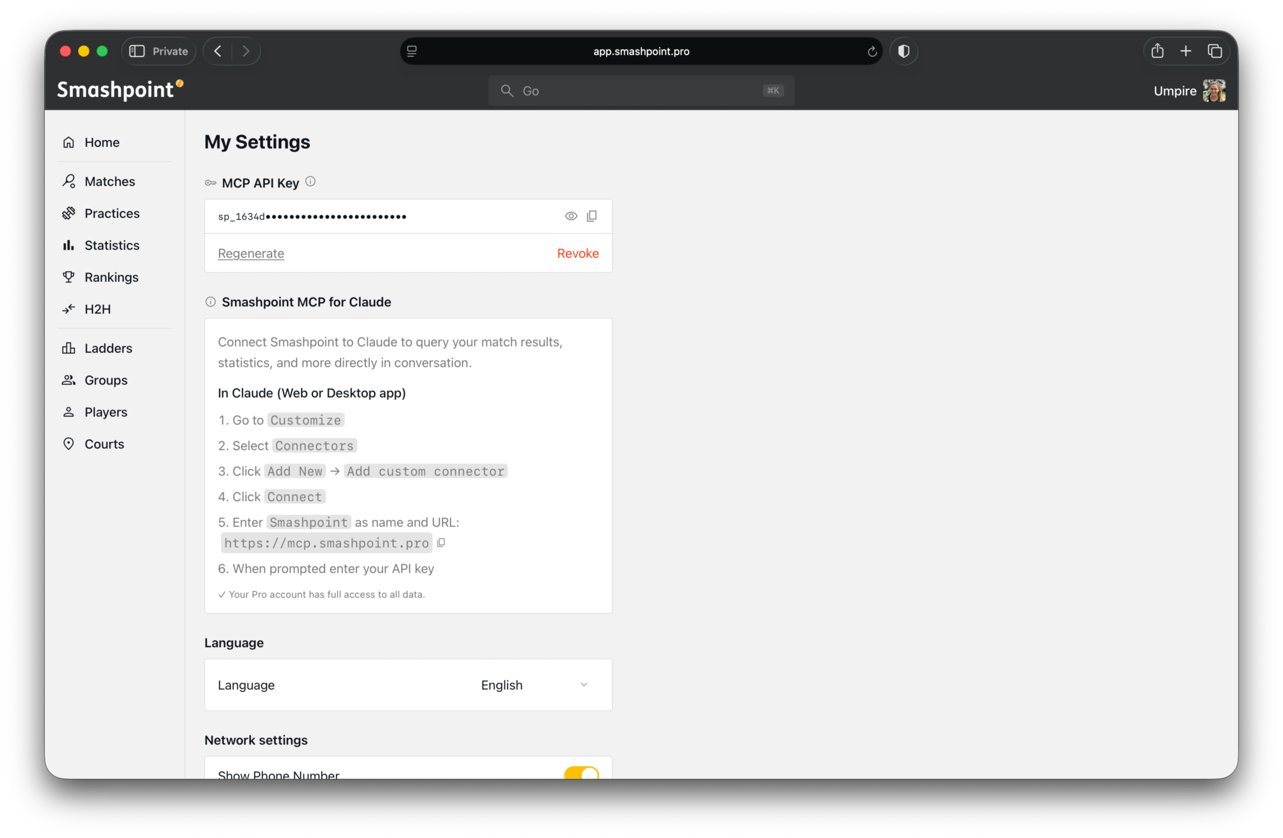Copy the mcp.smashpoint.pro URL
The height and width of the screenshot is (838, 1283).
pyautogui.click(x=441, y=542)
